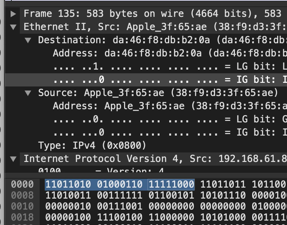
Task: Select the Destination Address da:46:f8:db:b2:0a row
Action: coord(146,54)
